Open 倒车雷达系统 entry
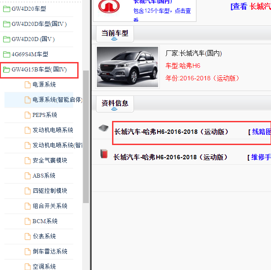Image resolution: width=271 pixels, height=270 pixels. tap(50, 252)
